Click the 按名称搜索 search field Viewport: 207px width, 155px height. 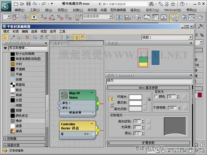coord(28,48)
